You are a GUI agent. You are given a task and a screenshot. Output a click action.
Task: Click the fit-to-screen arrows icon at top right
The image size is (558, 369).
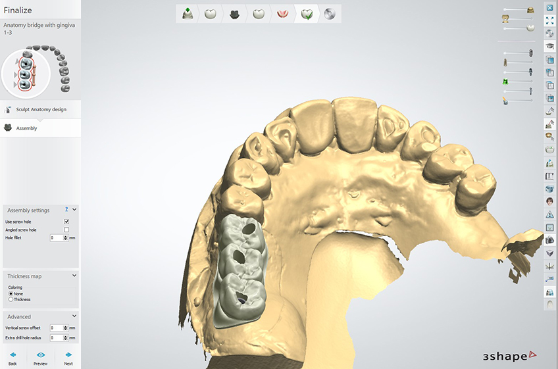(549, 20)
